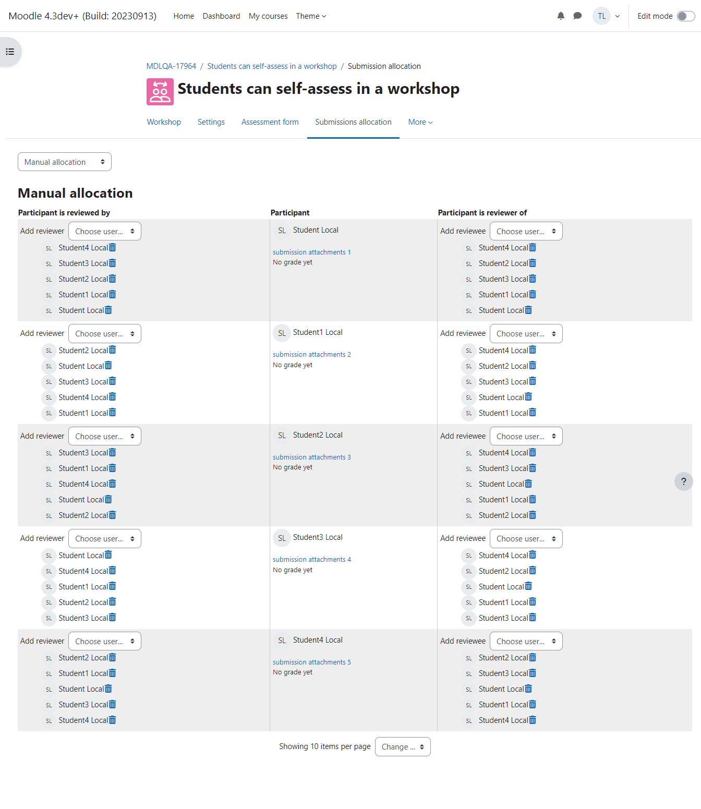Open My courses in top navigation
701x809 pixels.
(x=268, y=16)
